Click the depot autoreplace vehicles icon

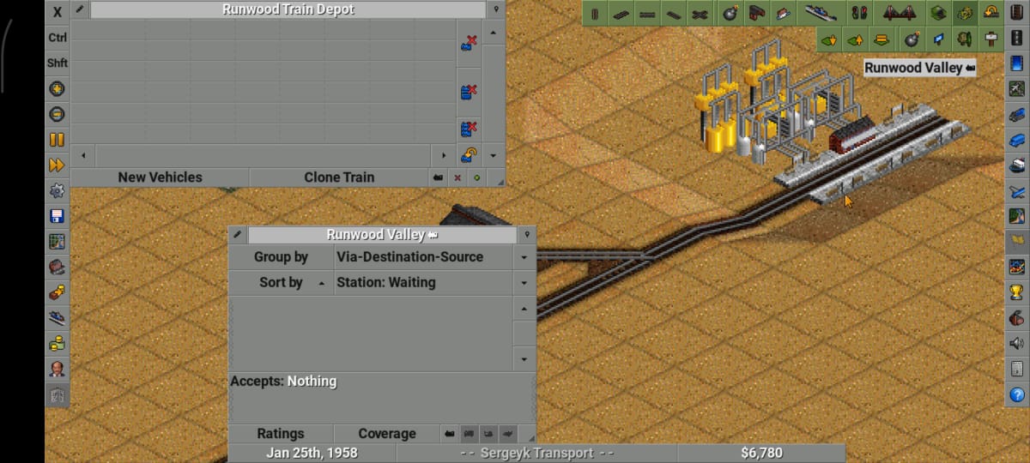coord(469,156)
